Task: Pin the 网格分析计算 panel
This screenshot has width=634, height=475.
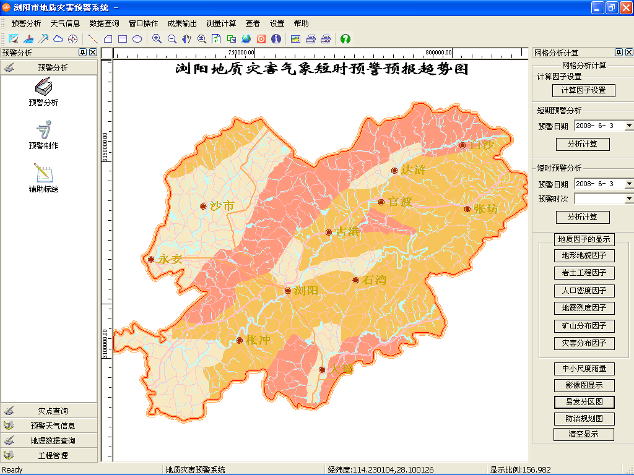Action: [x=619, y=53]
